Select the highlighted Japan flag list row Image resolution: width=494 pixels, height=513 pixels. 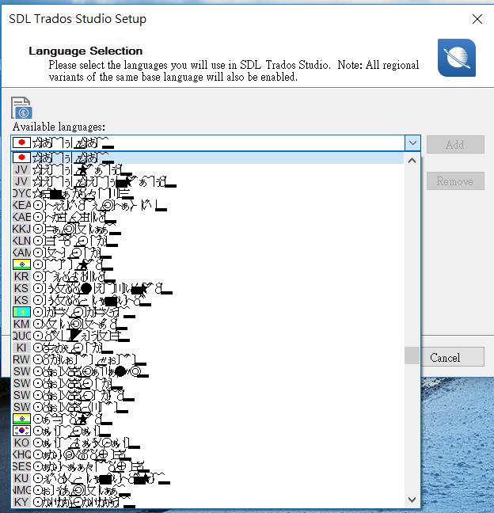(x=207, y=158)
